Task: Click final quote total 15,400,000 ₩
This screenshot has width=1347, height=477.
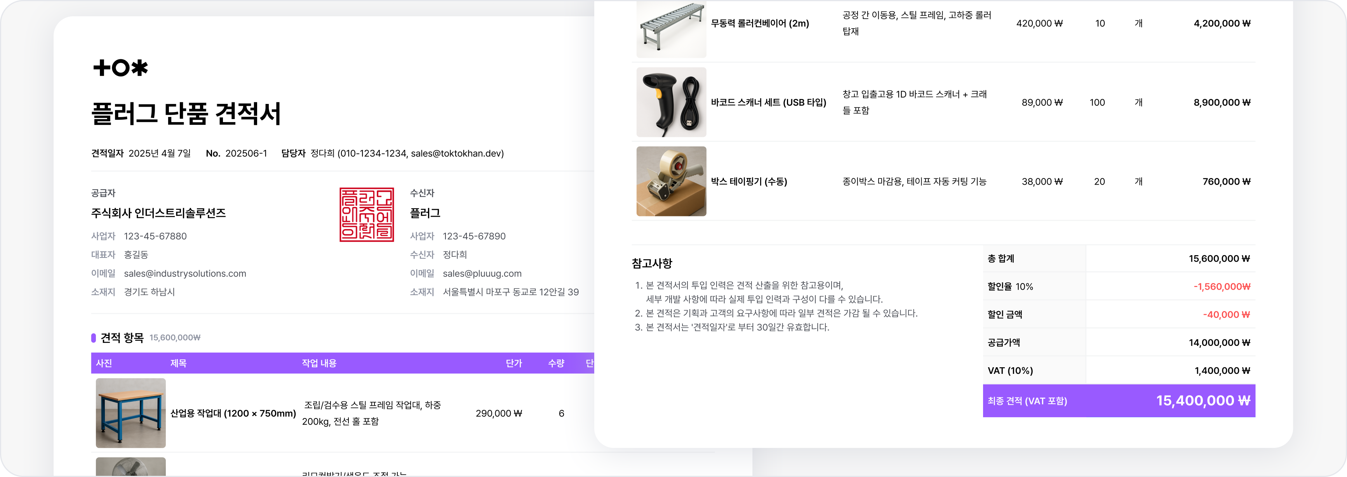Action: click(1203, 401)
